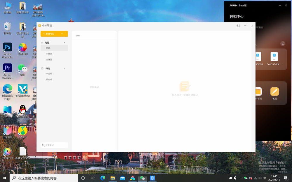
Task: Open Microsoft Edge from the taskbar
Action: tap(103, 178)
